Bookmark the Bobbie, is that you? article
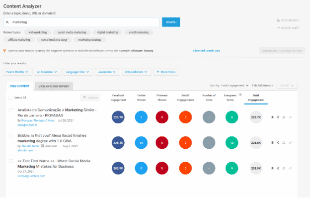 coord(272,143)
